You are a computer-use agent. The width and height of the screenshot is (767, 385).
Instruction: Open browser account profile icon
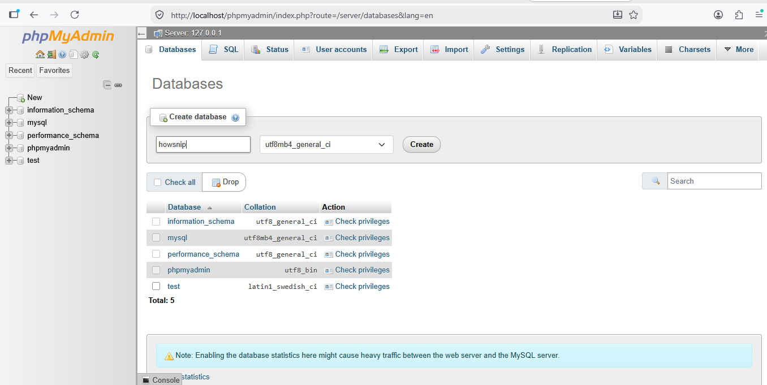click(718, 15)
